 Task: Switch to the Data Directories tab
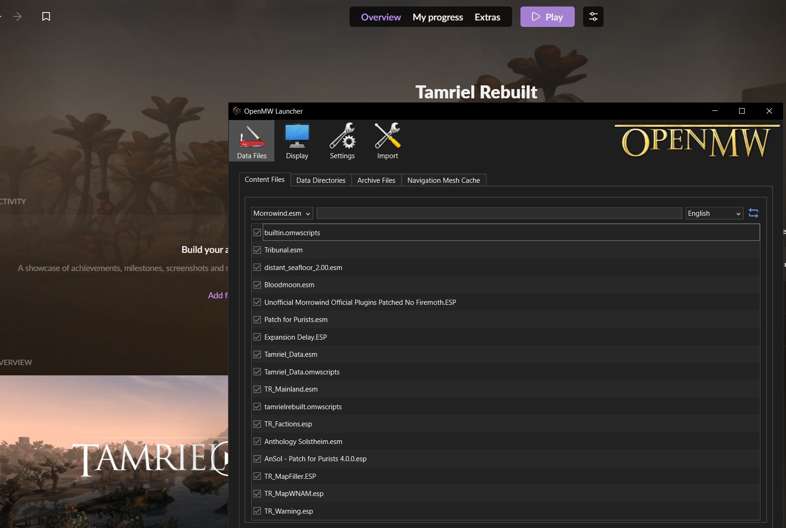(x=321, y=180)
